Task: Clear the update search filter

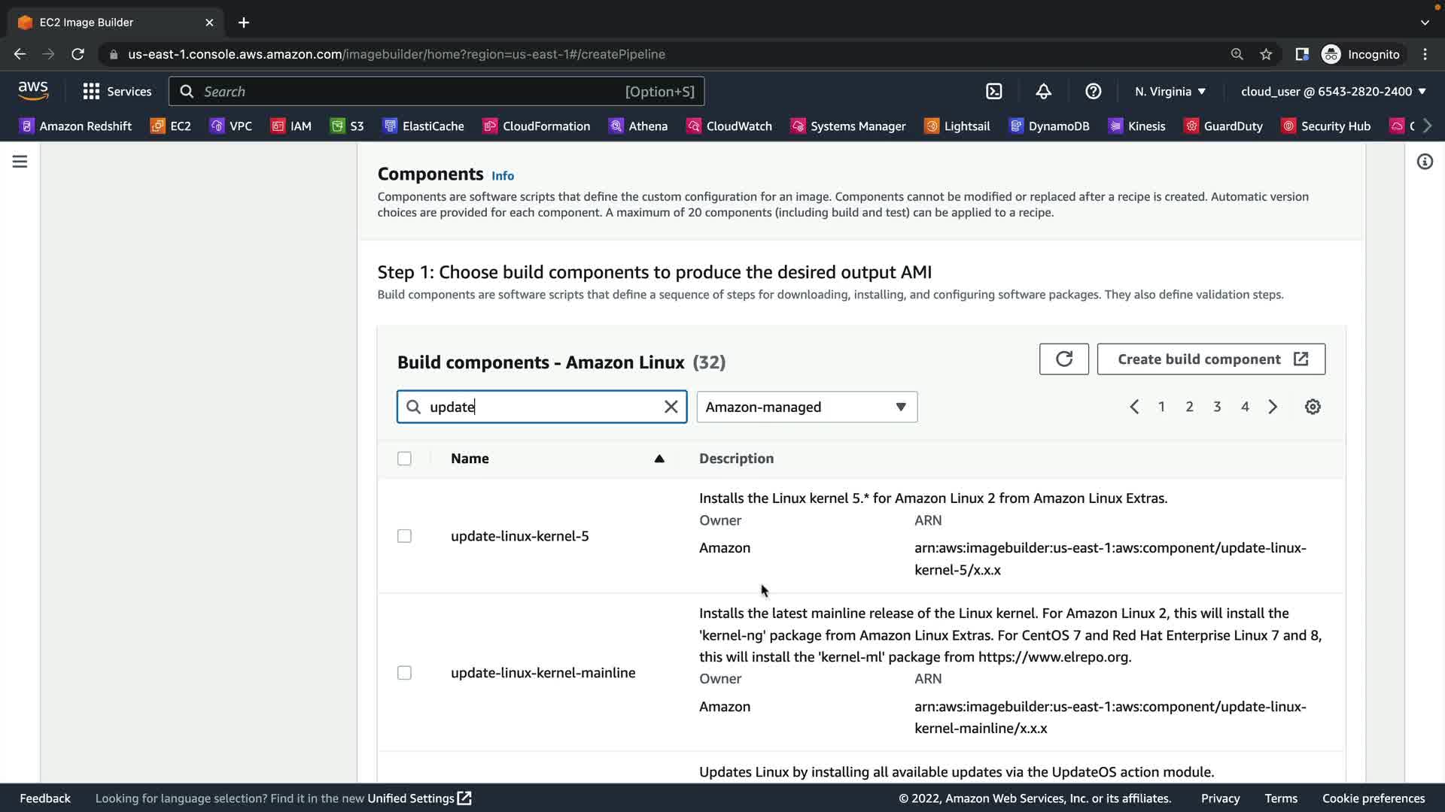Action: (x=671, y=407)
